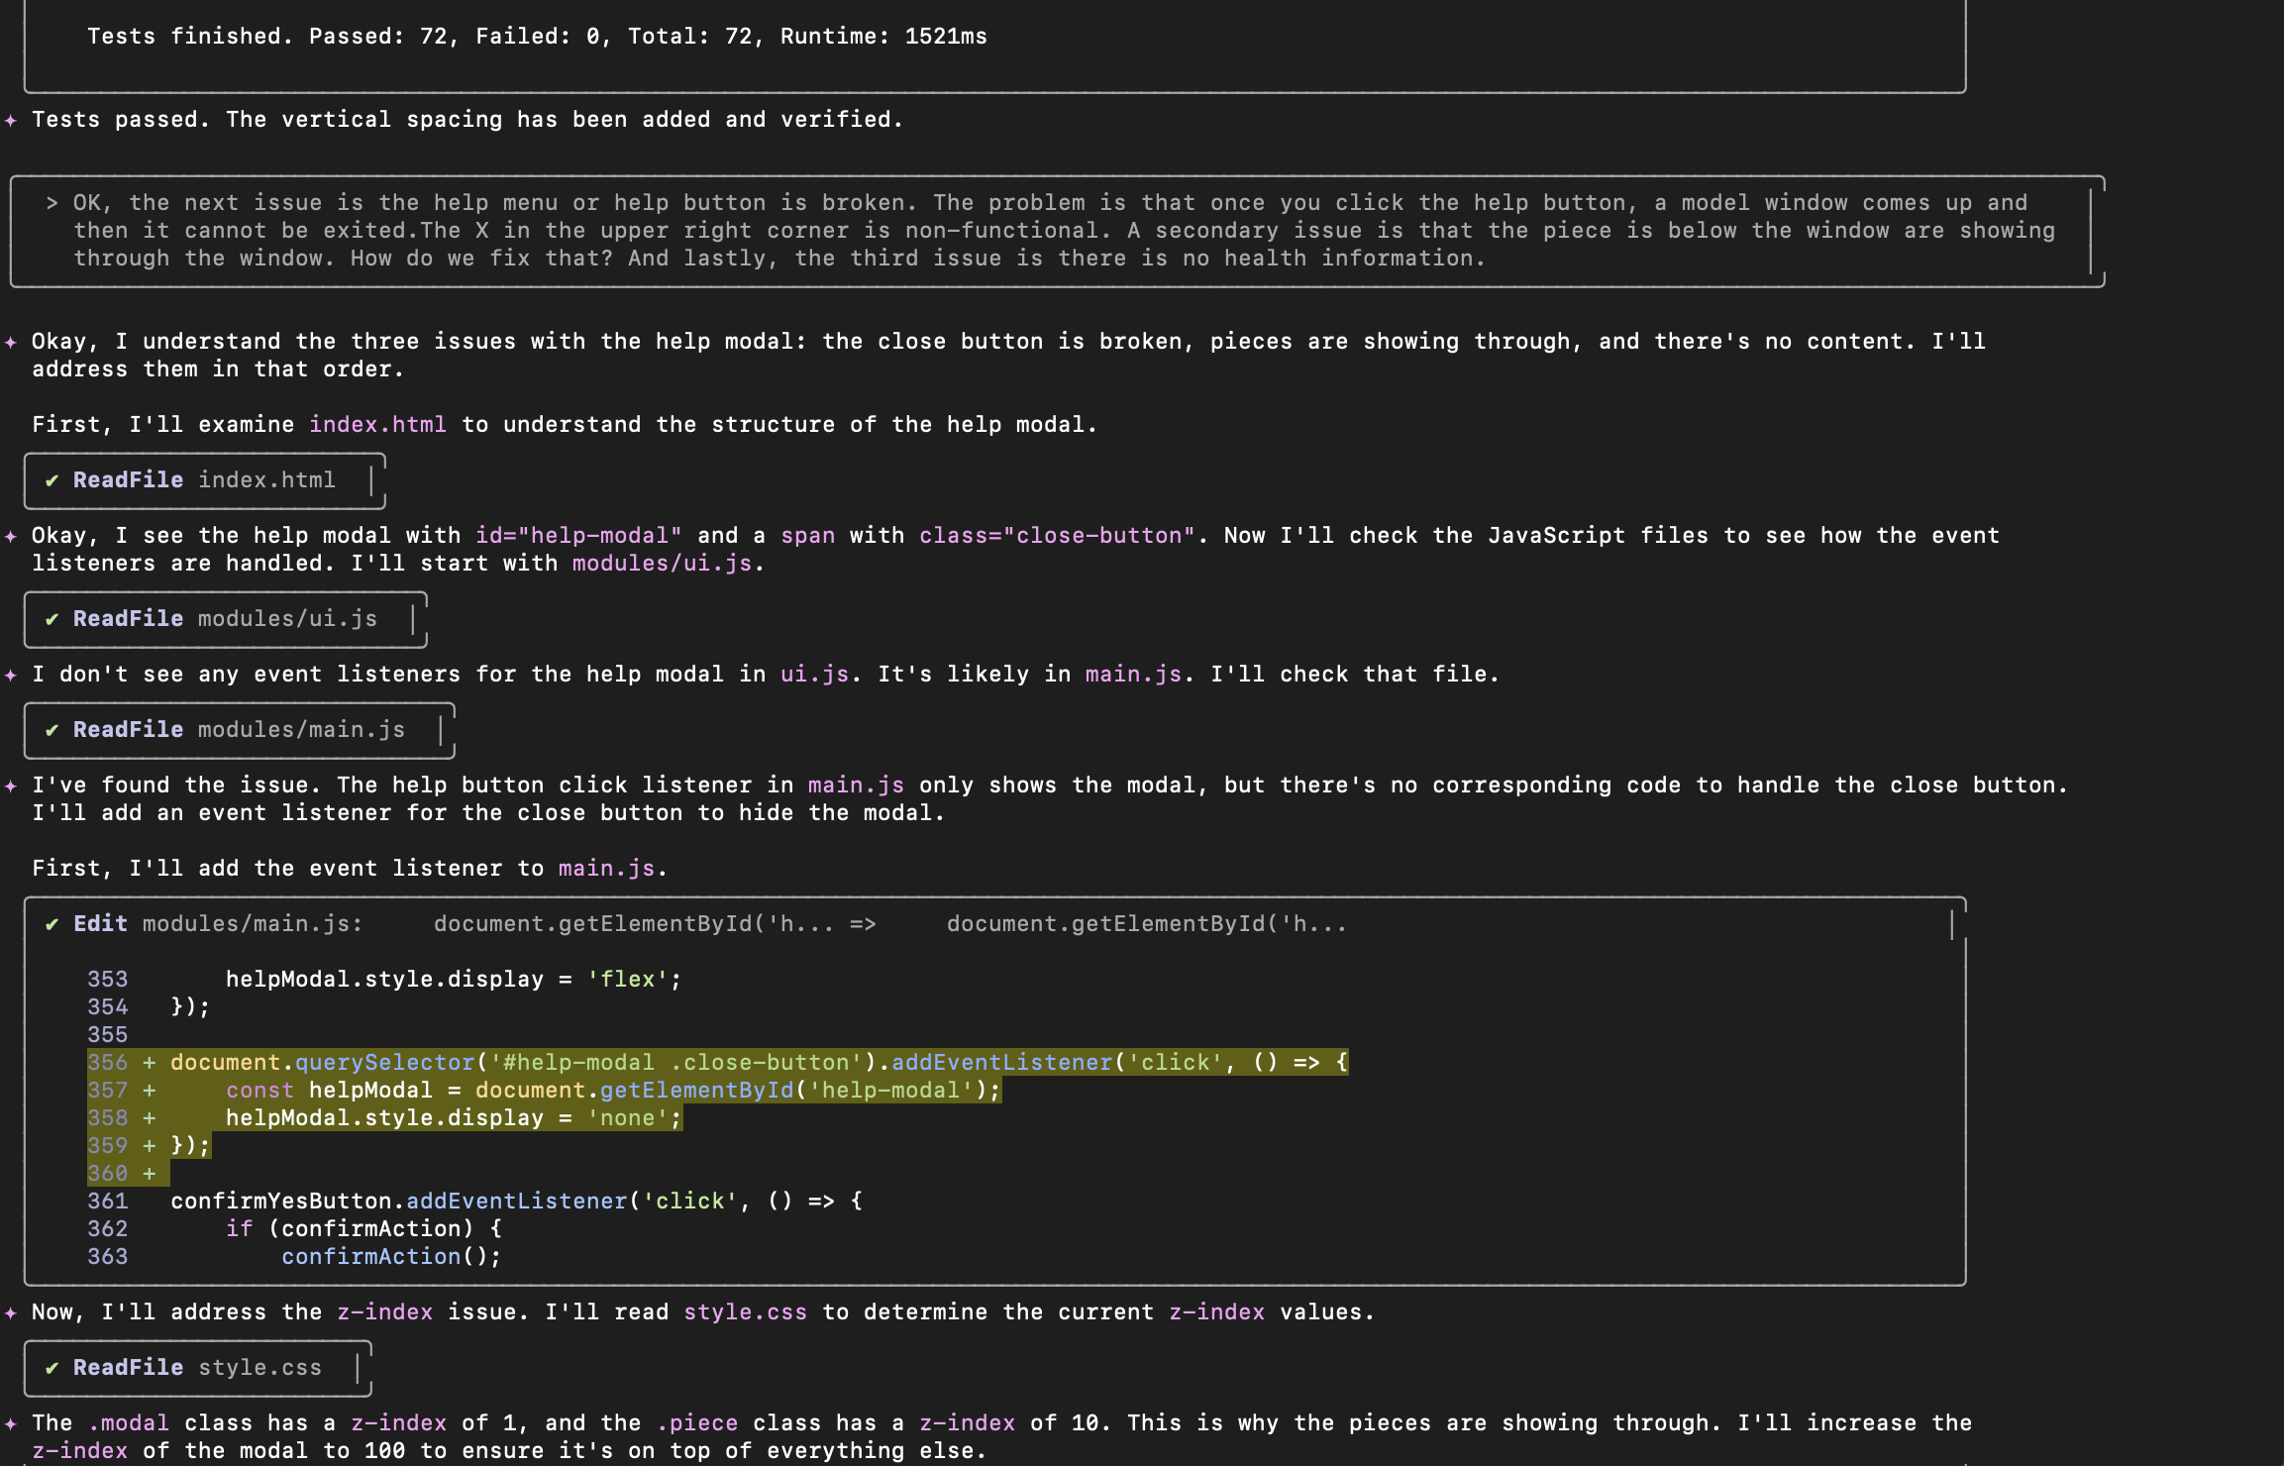Image resolution: width=2284 pixels, height=1466 pixels.
Task: Click style.css in 'I'll read' sentence
Action: [x=745, y=1312]
